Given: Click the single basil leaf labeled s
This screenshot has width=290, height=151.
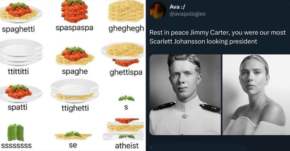Looking at the screenshot, I should pos(126,98).
